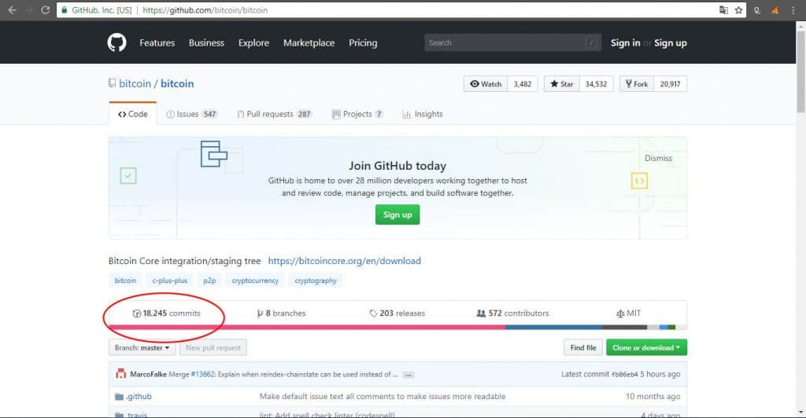The width and height of the screenshot is (806, 418).
Task: Click the clock icon beside 18,245 commits
Action: [x=137, y=313]
